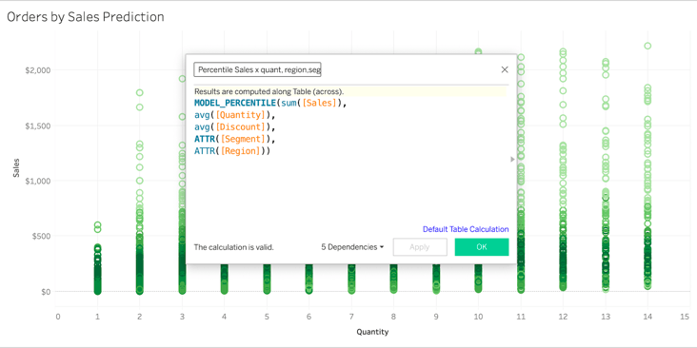
Task: Click the green OK button
Action: click(x=482, y=247)
